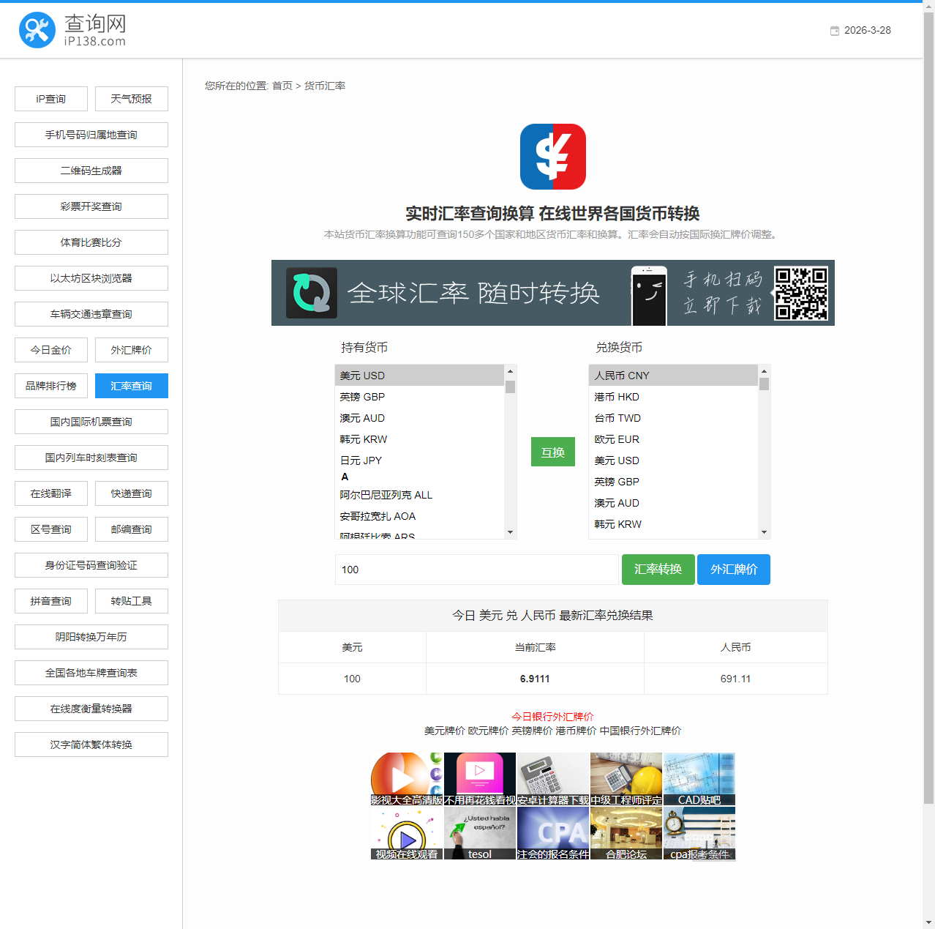935x929 pixels.
Task: Switch to the 今日金价 sidebar item
Action: 50,350
